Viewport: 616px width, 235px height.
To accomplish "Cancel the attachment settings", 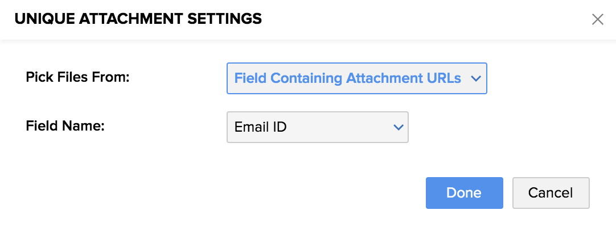I will tap(551, 193).
